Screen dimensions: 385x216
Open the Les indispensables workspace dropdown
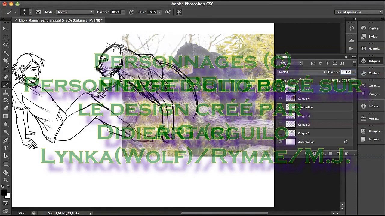pyautogui.click(x=359, y=12)
